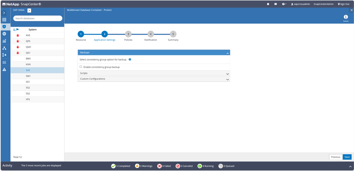The width and height of the screenshot is (354, 171).
Task: Select the VFS system row
Action: pyautogui.click(x=37, y=99)
